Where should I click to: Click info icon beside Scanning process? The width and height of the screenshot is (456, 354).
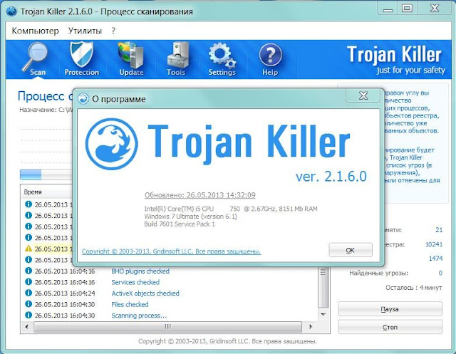[x=28, y=315]
